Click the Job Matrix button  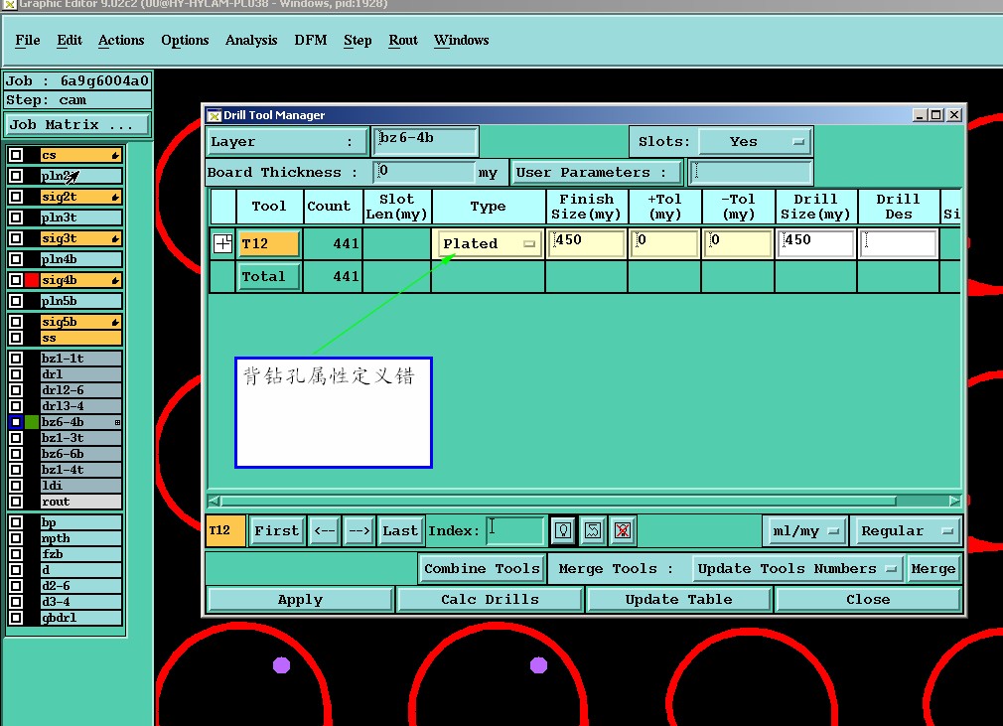76,125
